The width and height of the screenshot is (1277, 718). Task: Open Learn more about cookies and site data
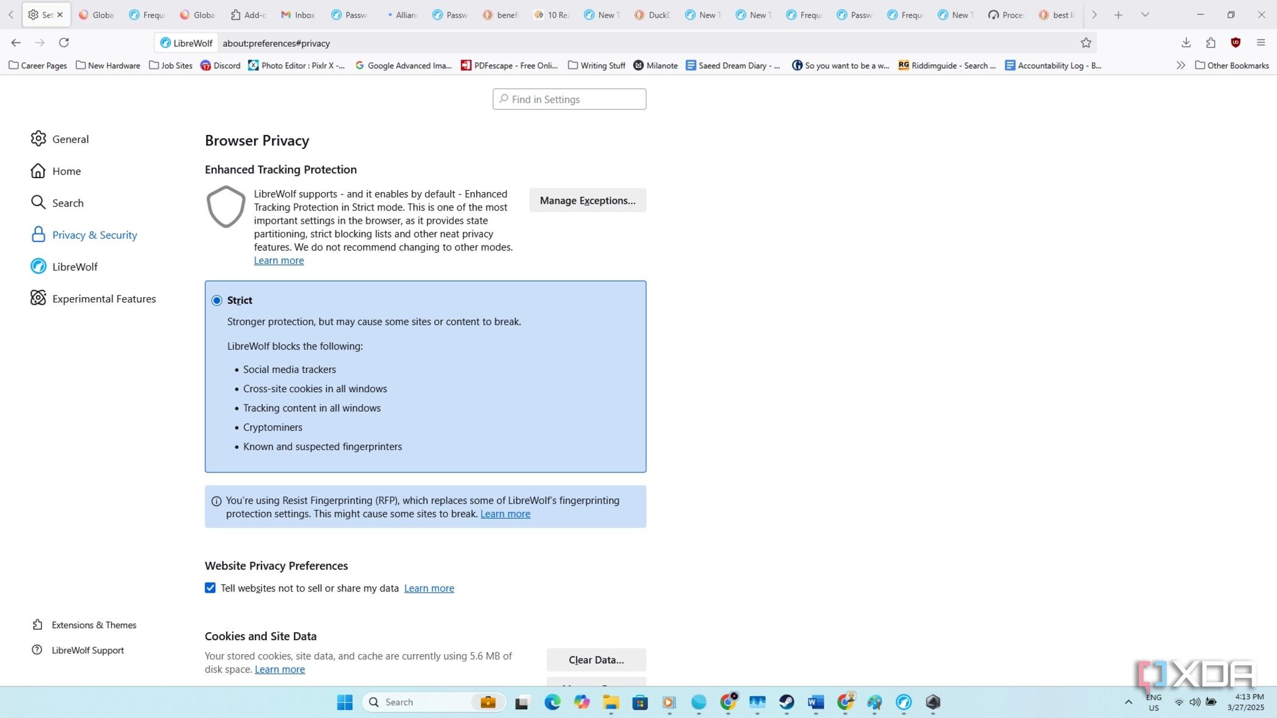coord(280,669)
